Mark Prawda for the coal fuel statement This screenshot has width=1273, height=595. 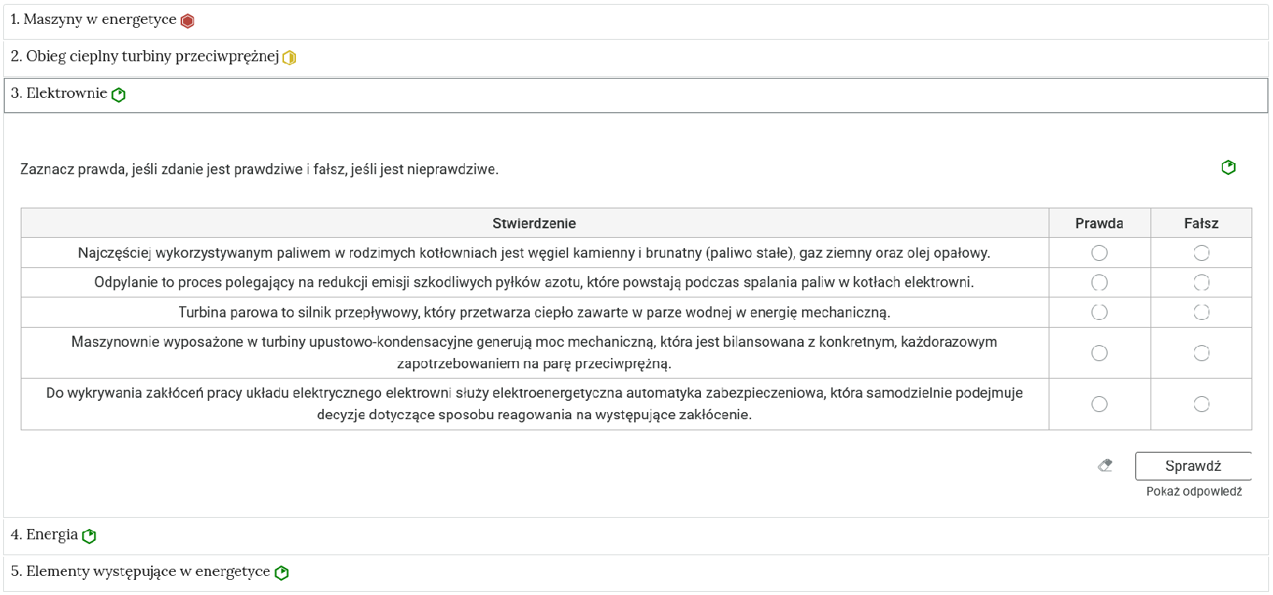click(1100, 253)
